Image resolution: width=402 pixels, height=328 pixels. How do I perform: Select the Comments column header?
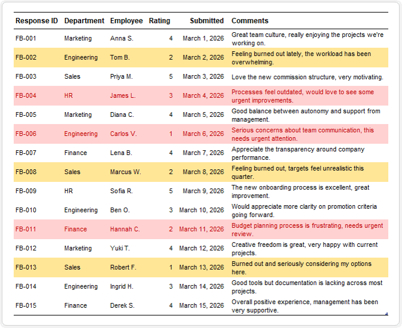tap(250, 21)
